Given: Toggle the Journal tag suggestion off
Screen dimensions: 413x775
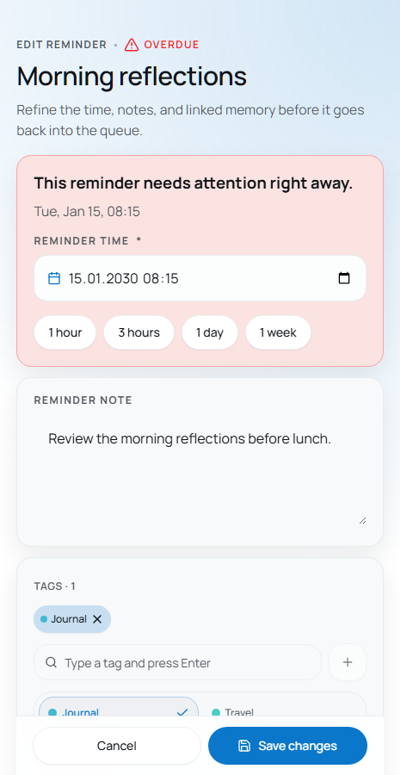Looking at the screenshot, I should click(119, 707).
